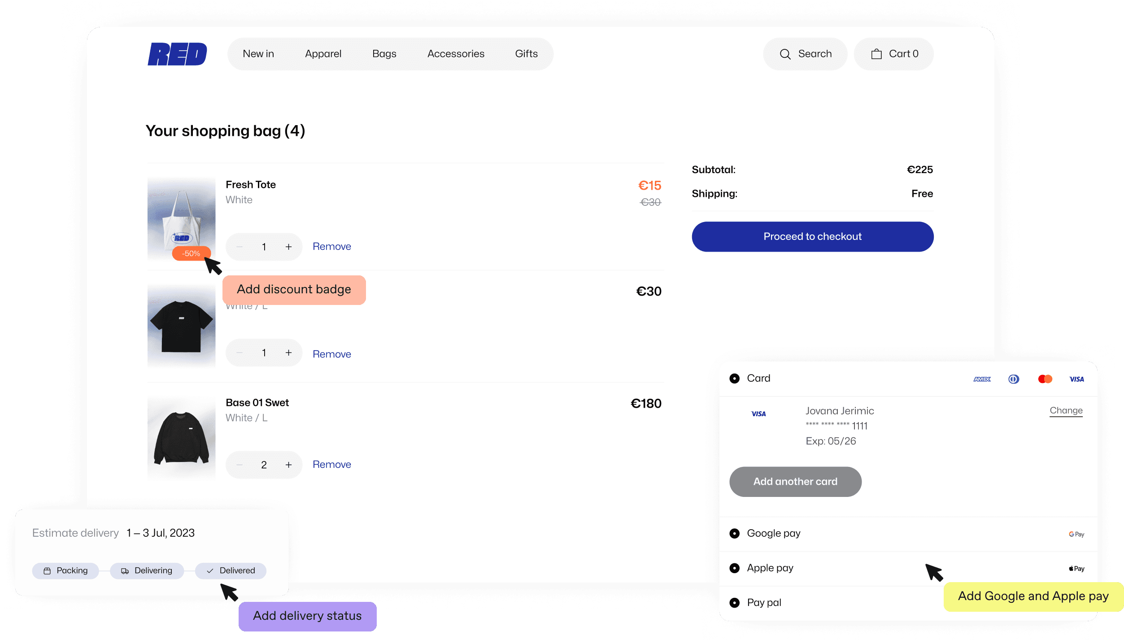Click the Diners Club card icon
The height and width of the screenshot is (640, 1124).
(x=1014, y=379)
